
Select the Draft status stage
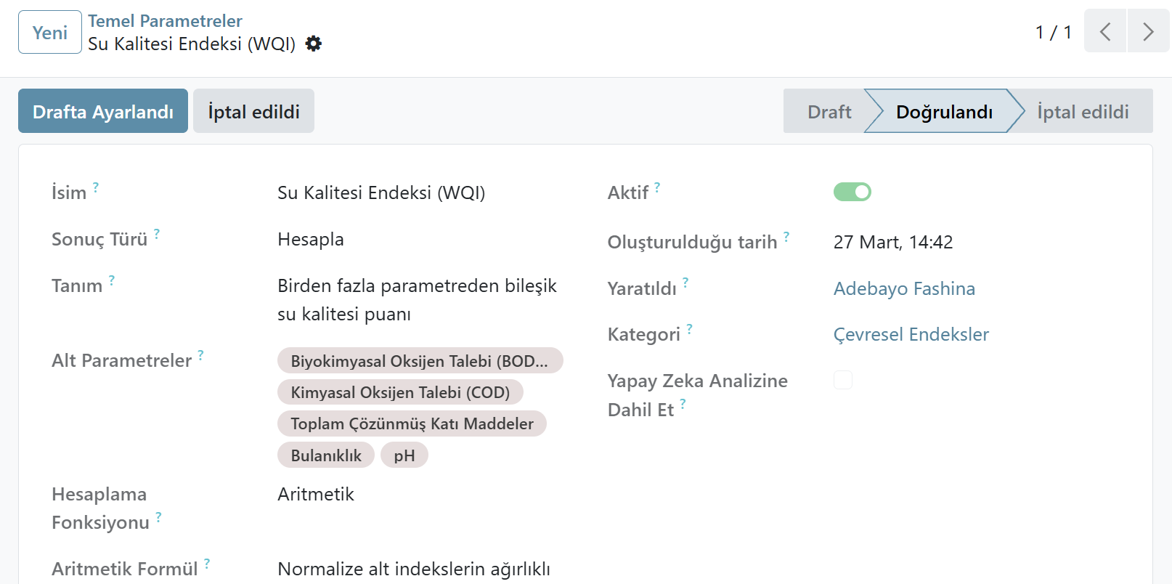click(829, 111)
